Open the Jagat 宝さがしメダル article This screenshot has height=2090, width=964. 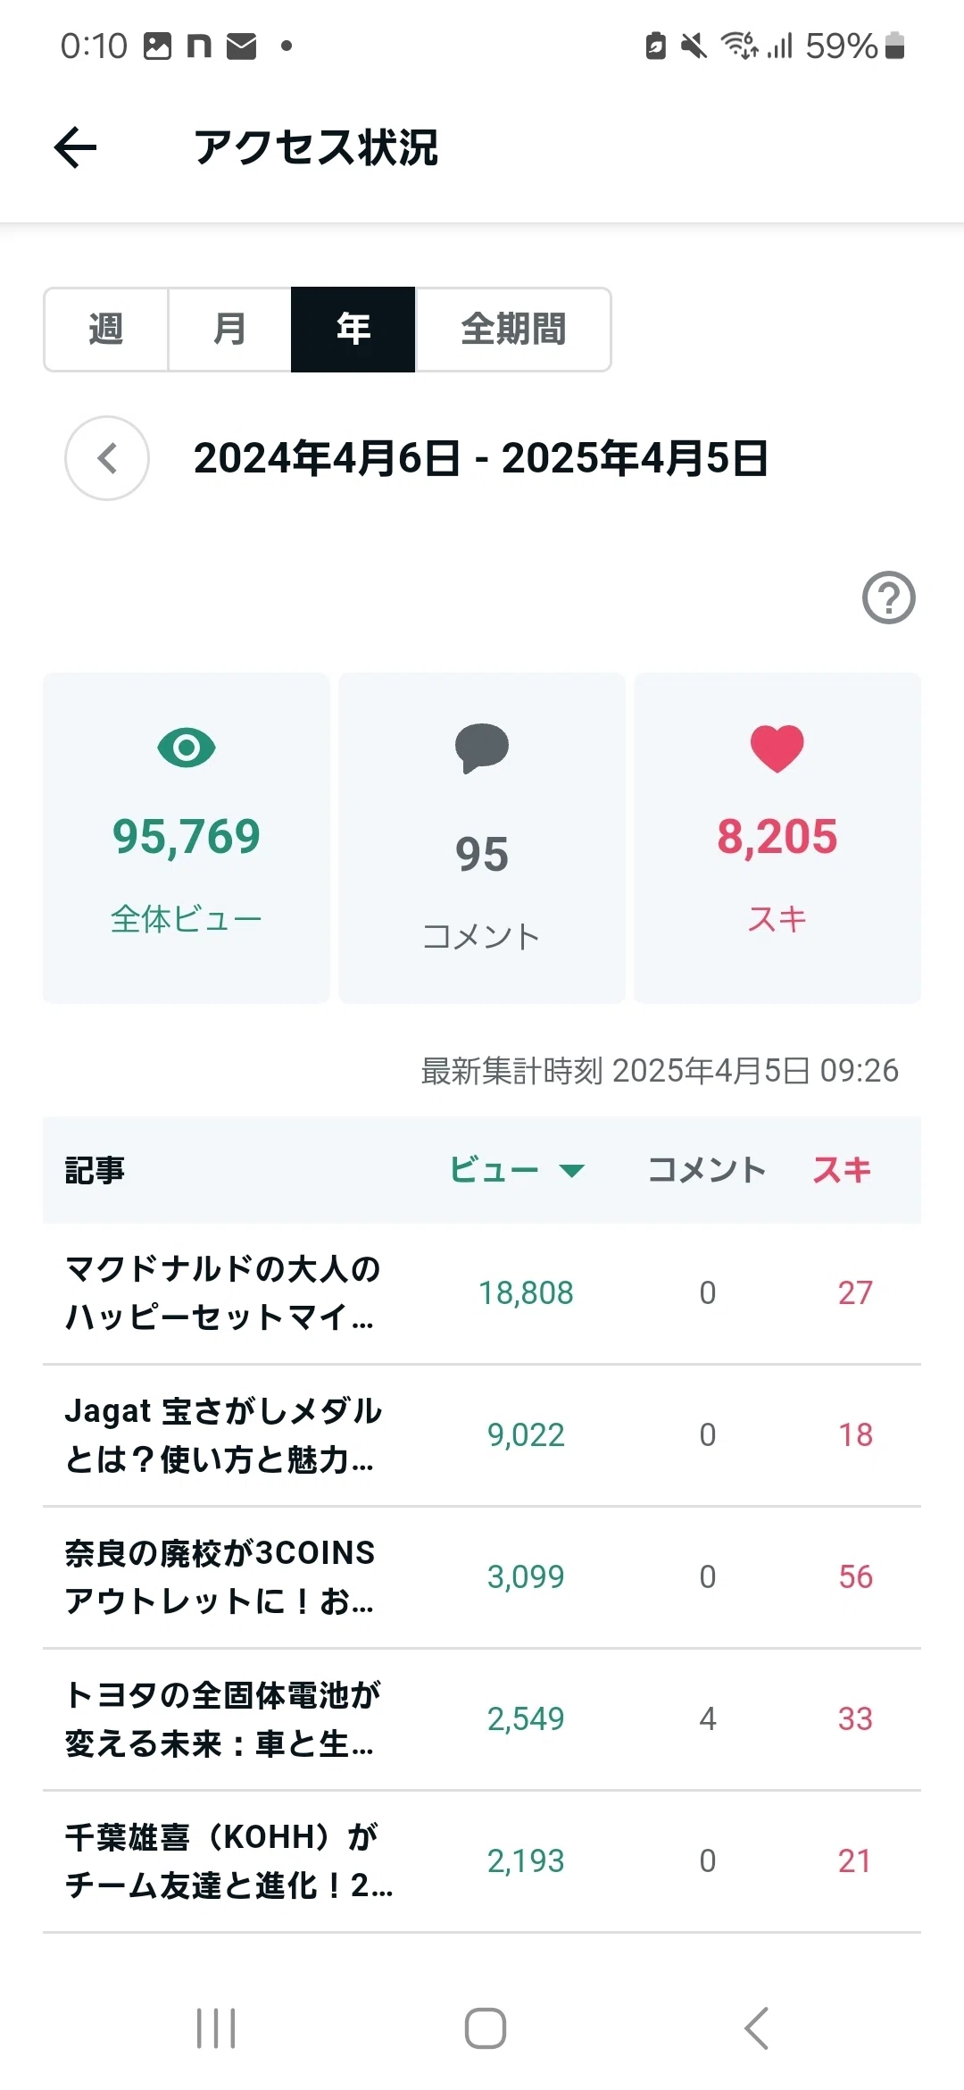(x=482, y=1435)
